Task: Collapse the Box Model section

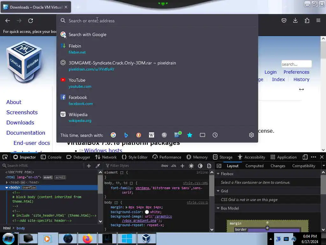Action: [x=218, y=208]
